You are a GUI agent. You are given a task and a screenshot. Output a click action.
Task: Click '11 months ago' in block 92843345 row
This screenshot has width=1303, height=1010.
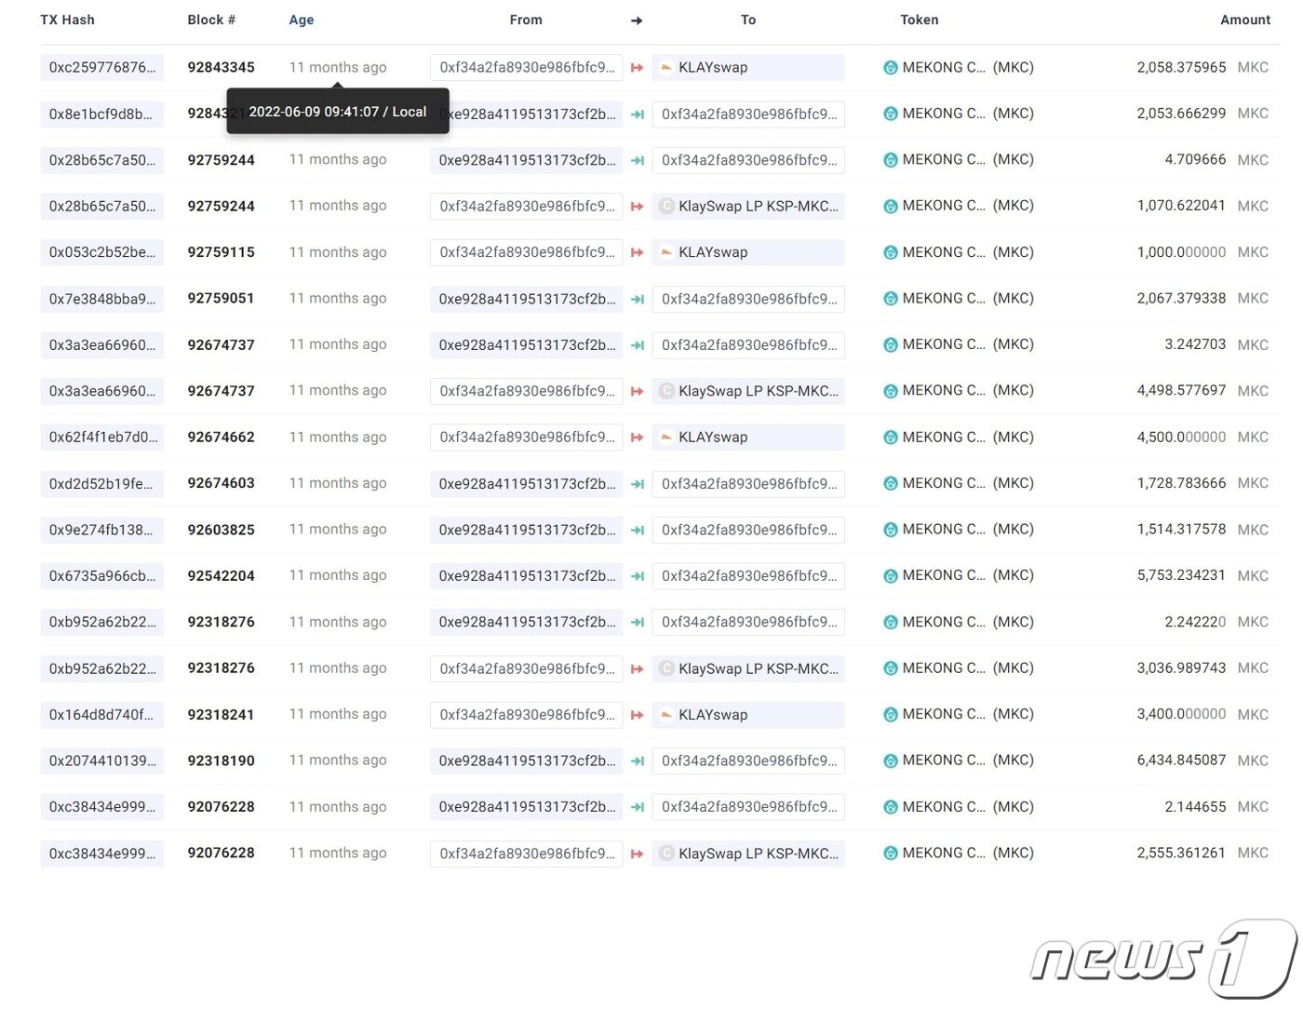click(337, 67)
